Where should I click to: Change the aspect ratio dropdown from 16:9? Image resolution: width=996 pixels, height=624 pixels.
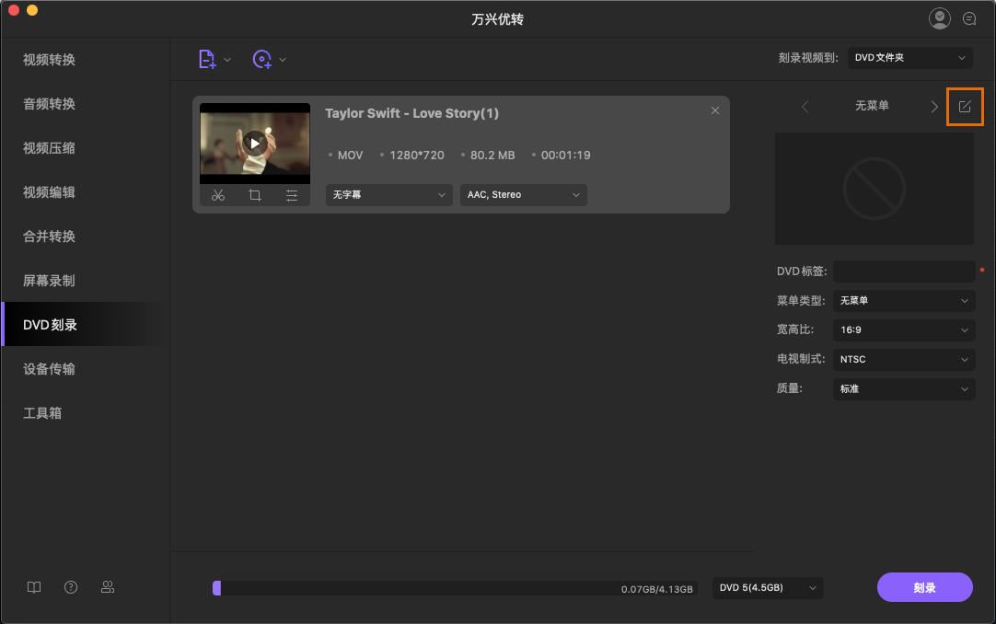tap(903, 329)
